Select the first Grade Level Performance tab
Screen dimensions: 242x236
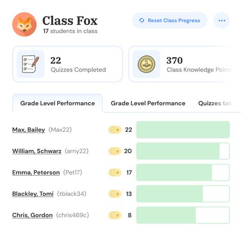coord(58,103)
